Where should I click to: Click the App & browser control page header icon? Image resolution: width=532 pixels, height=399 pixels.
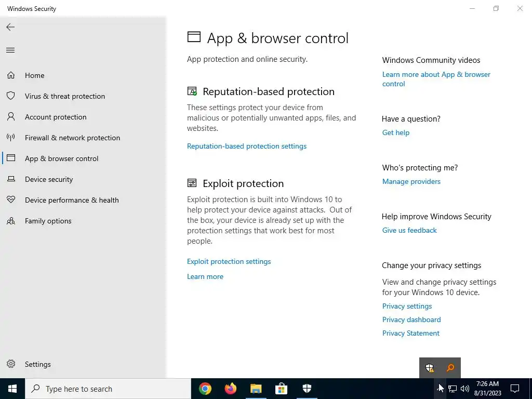(194, 37)
